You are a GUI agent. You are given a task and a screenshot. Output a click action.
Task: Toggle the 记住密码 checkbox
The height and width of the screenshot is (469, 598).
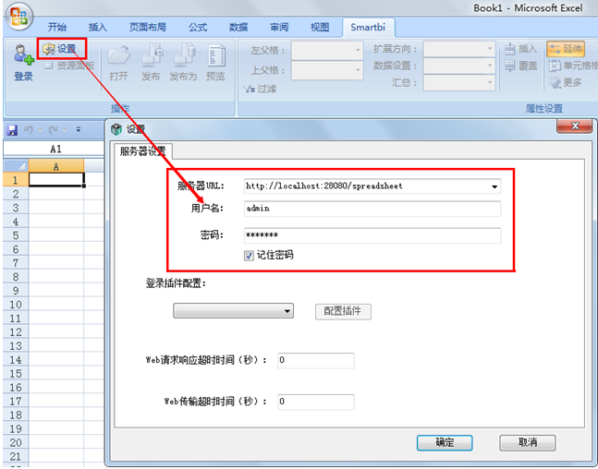click(x=250, y=255)
